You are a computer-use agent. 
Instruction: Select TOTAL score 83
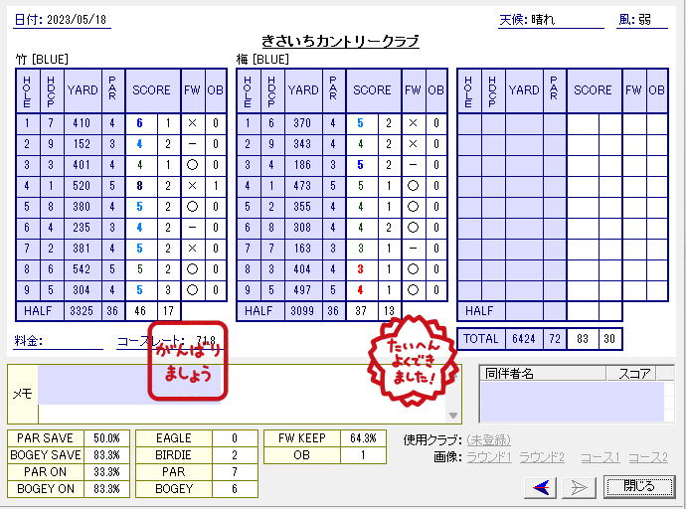583,339
